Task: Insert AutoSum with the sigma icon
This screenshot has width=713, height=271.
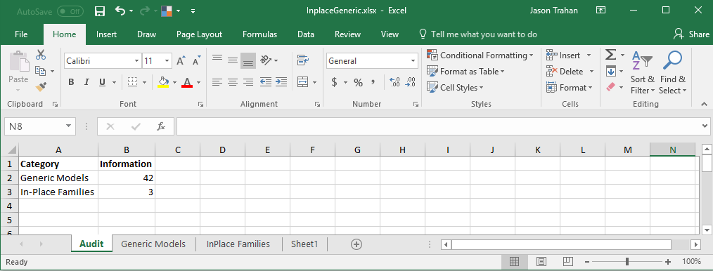Action: point(610,55)
